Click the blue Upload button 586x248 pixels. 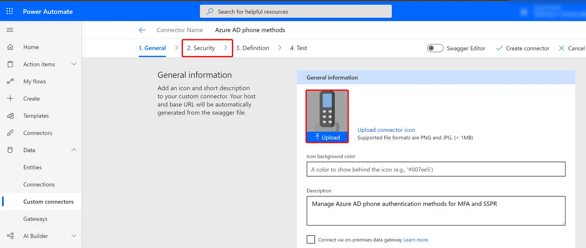[327, 137]
